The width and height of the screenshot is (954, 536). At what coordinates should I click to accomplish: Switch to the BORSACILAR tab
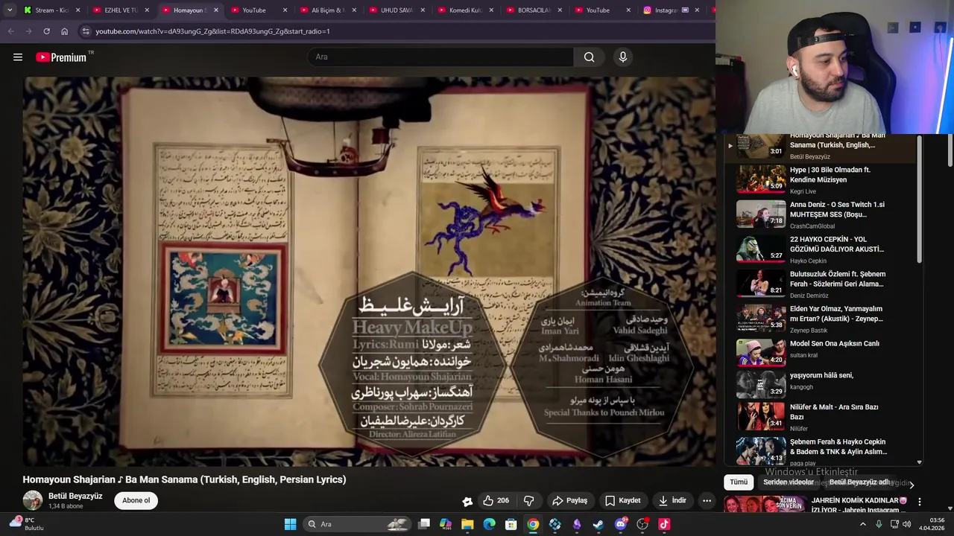[534, 10]
